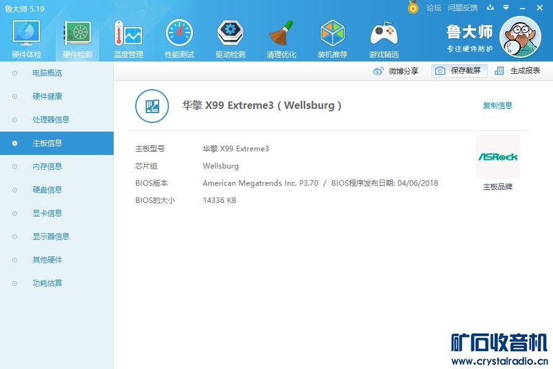The image size is (553, 369).
Task: Open 问题反馈 feedback link
Action: pos(462,8)
